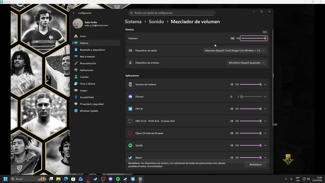This screenshot has width=325, height=183.
Task: Click the Discord app icon in mixer
Action: [130, 97]
